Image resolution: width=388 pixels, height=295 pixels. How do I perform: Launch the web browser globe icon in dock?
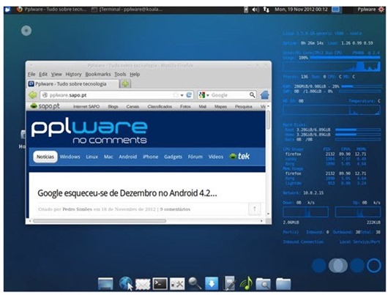125,283
